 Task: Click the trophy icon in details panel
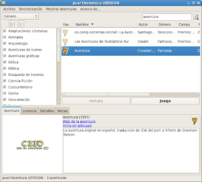click(x=194, y=121)
